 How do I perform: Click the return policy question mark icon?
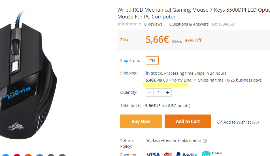coord(205,141)
